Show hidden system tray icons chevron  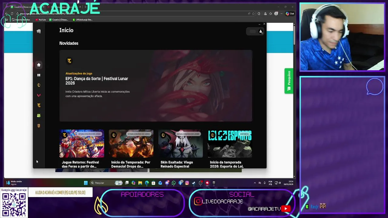pos(255,183)
